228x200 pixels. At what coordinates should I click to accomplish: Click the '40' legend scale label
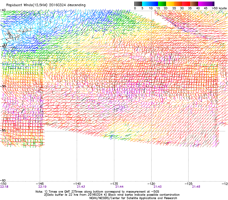[x=198, y=8]
